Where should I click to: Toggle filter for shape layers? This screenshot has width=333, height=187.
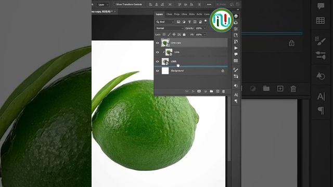tap(195, 22)
